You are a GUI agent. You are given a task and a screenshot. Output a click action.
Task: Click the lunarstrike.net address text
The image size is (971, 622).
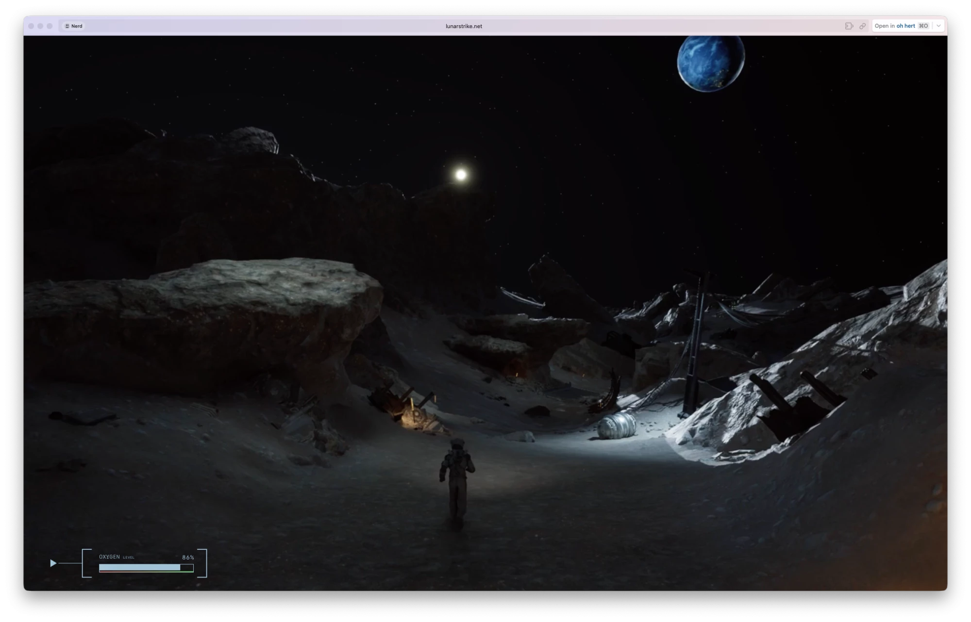click(x=464, y=26)
